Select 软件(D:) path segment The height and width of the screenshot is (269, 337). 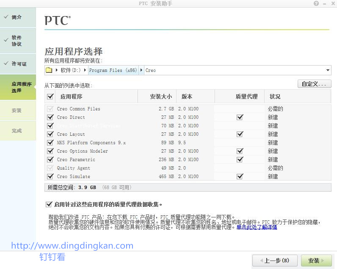pyautogui.click(x=71, y=70)
